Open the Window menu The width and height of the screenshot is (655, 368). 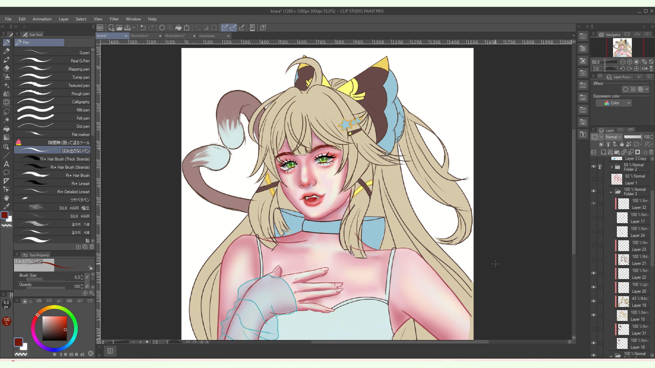tap(133, 19)
